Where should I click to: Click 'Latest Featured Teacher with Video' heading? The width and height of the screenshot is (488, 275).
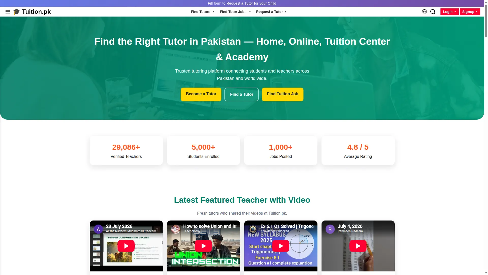click(x=242, y=200)
